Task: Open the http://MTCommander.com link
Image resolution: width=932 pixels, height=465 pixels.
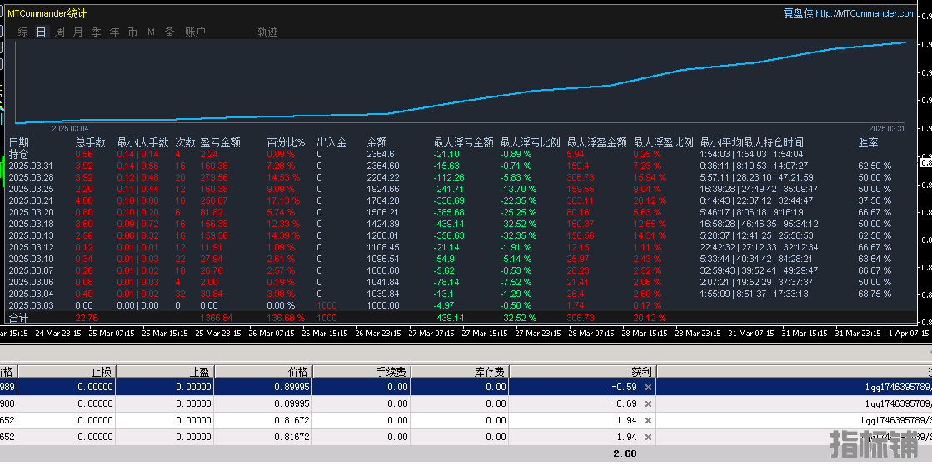Action: (865, 13)
